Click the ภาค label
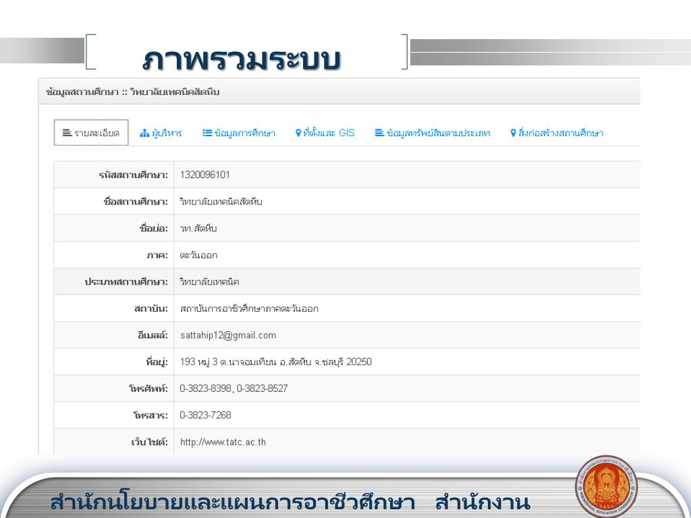Image resolution: width=691 pixels, height=518 pixels. 157,256
